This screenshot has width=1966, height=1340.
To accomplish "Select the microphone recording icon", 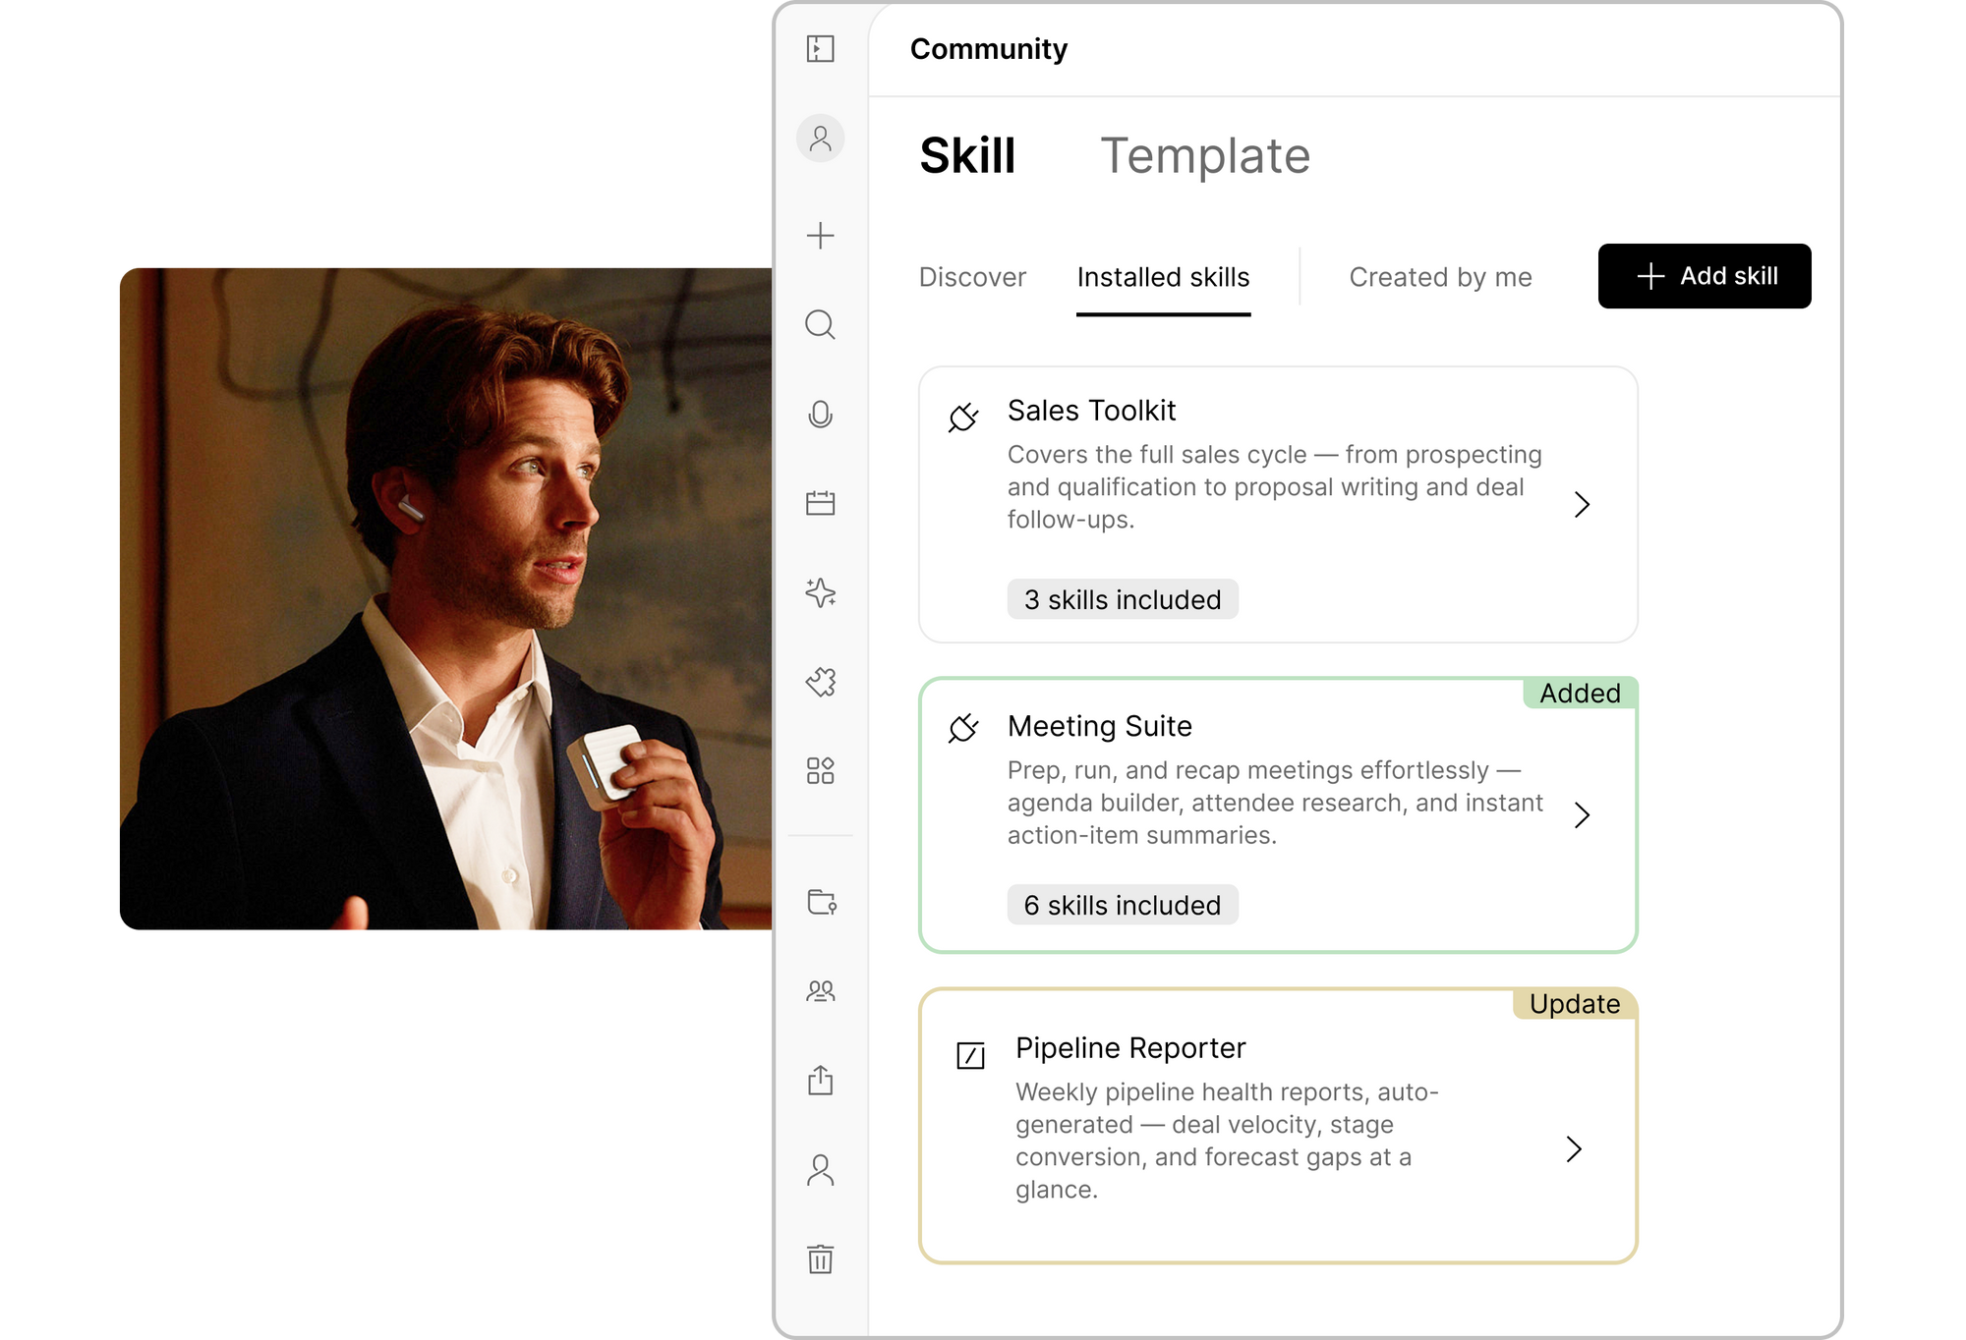I will [820, 415].
